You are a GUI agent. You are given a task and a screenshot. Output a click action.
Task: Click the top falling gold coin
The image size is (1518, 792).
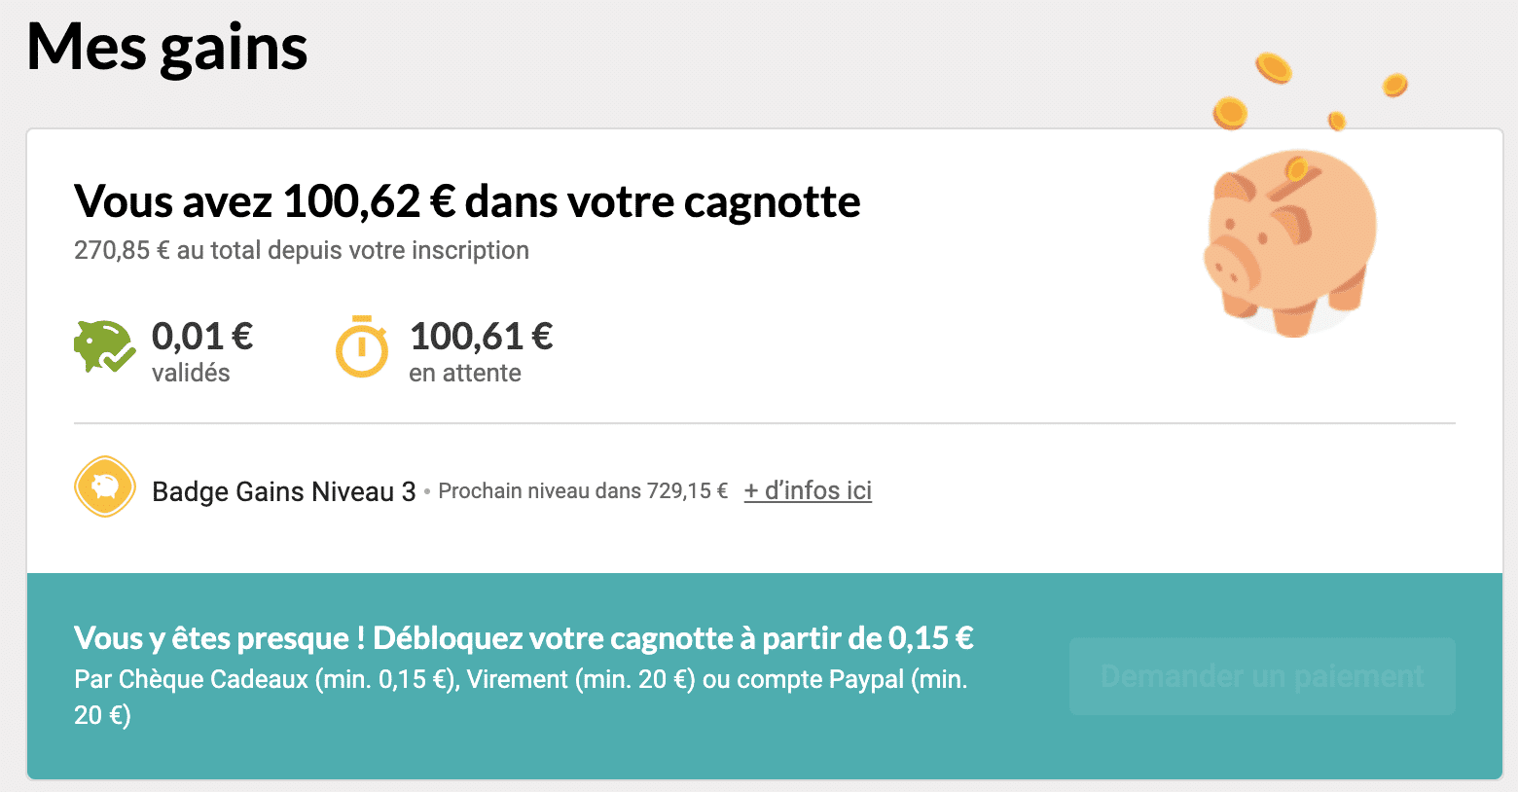pos(1273,68)
